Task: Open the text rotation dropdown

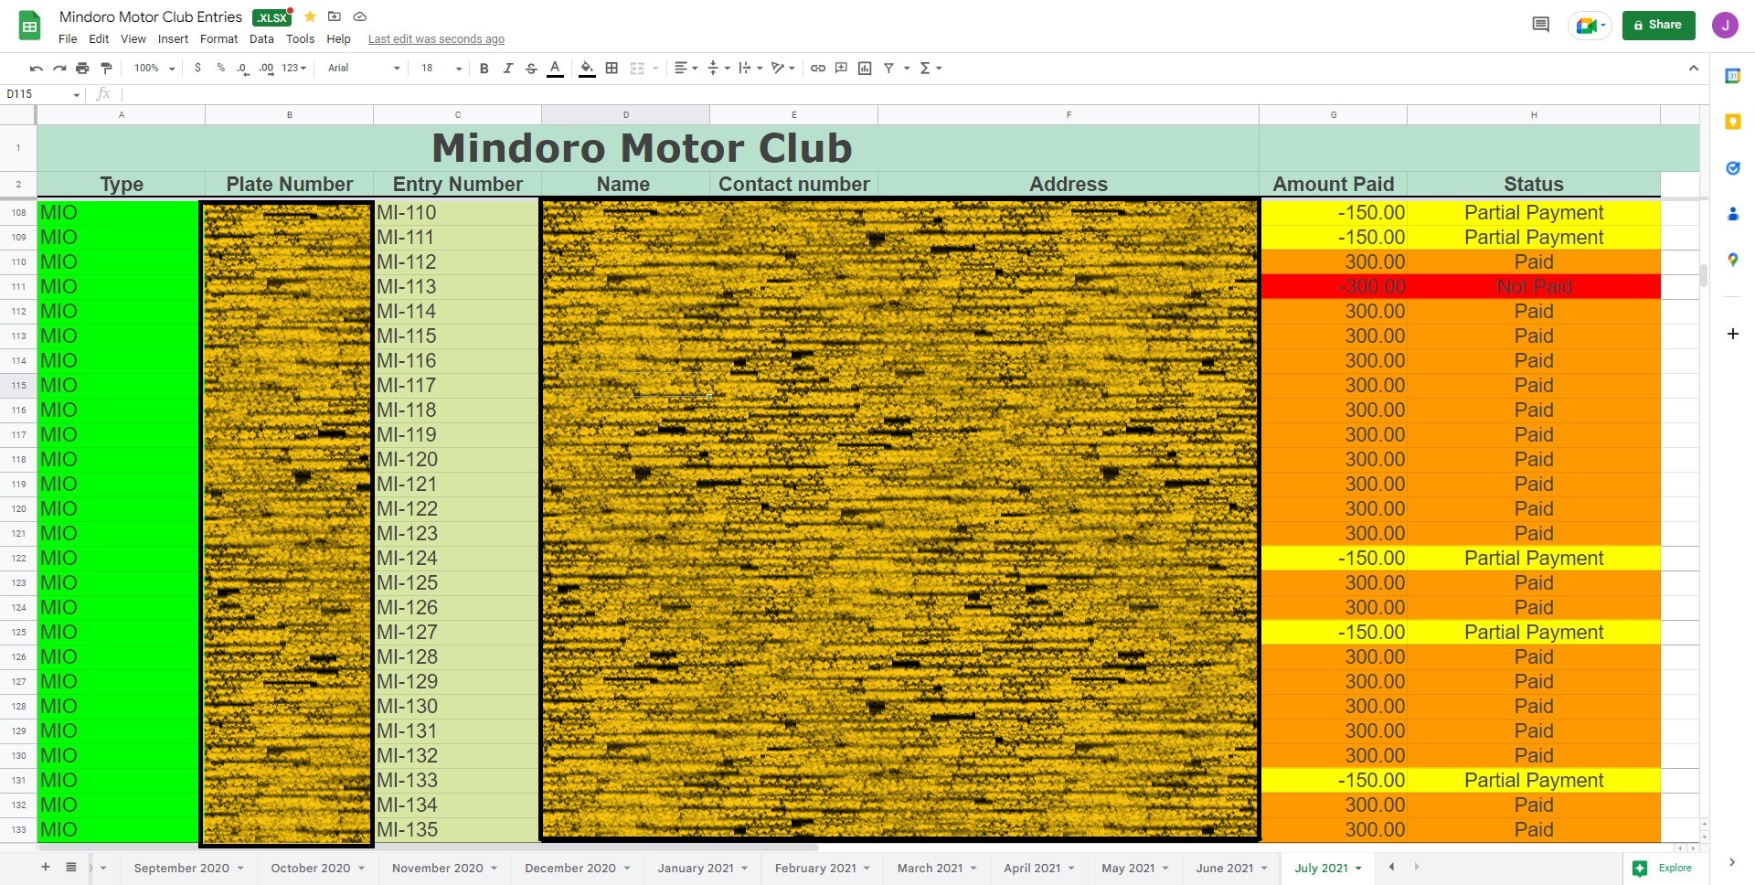Action: 782,69
